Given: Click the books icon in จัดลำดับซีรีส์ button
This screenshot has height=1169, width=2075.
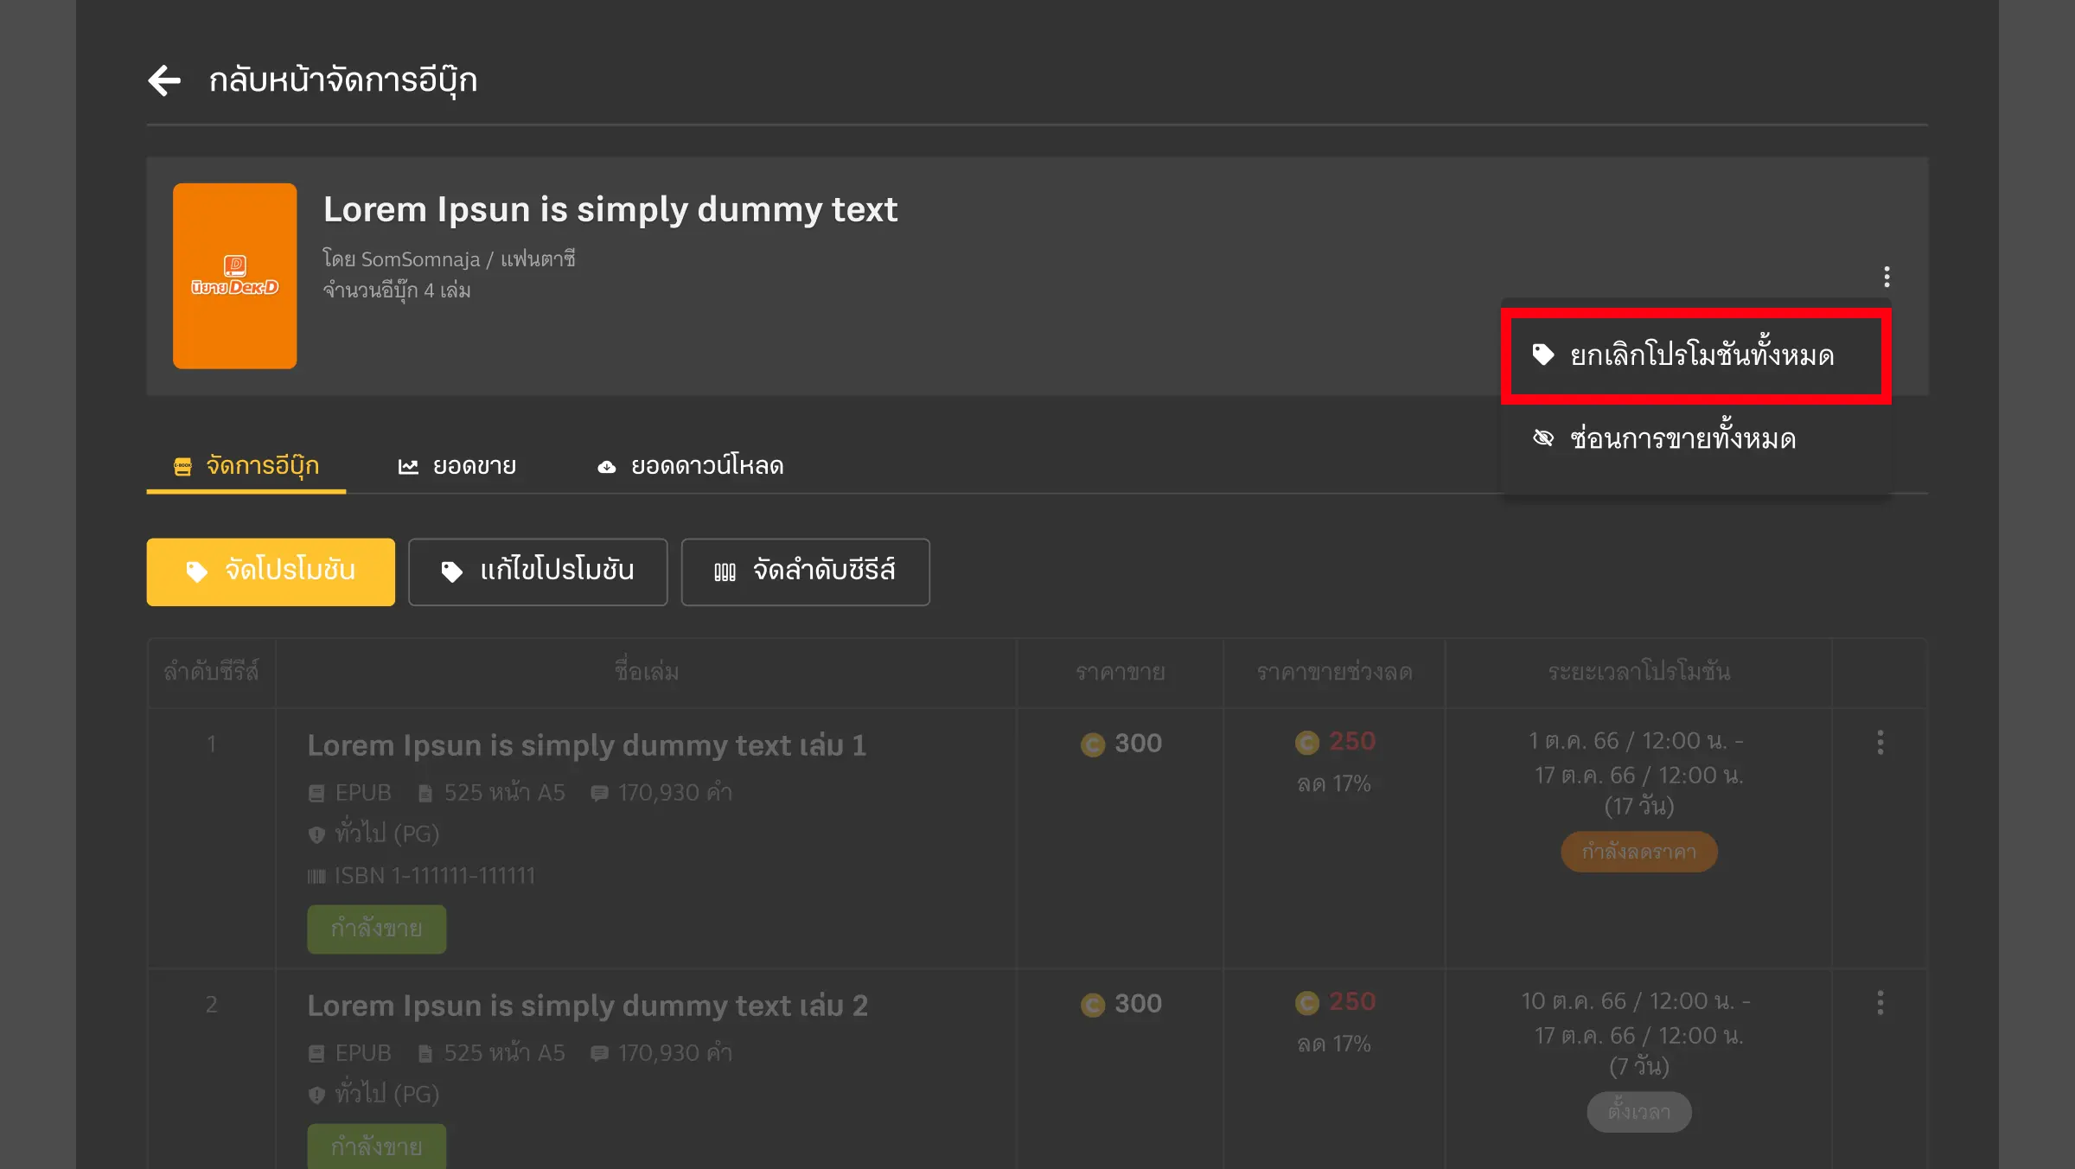Looking at the screenshot, I should (x=725, y=572).
